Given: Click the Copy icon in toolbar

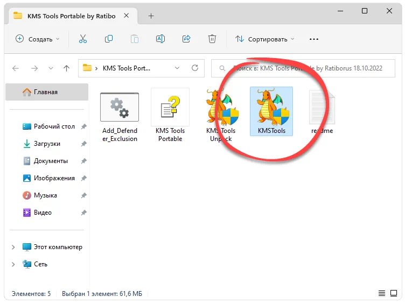Looking at the screenshot, I should pos(109,39).
